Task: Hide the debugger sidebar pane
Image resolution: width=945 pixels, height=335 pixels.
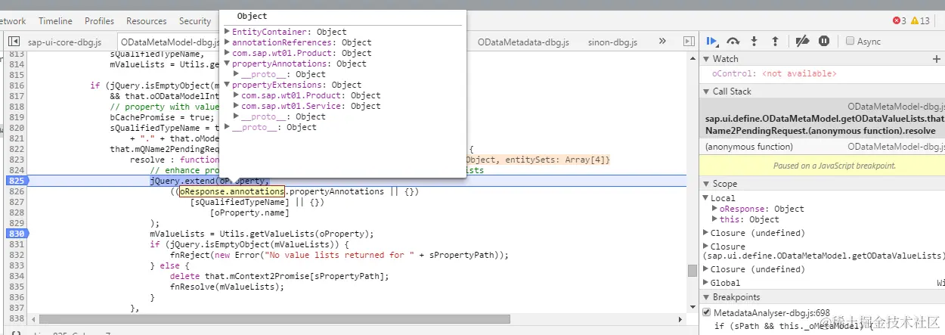Action: pyautogui.click(x=688, y=42)
